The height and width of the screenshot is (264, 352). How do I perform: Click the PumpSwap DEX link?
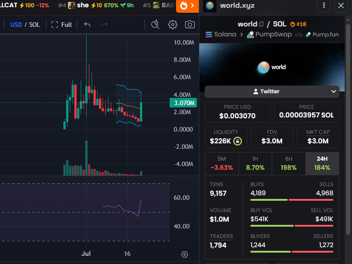tap(269, 34)
